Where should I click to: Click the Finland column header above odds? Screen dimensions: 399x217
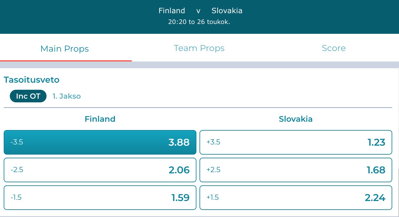coord(100,119)
